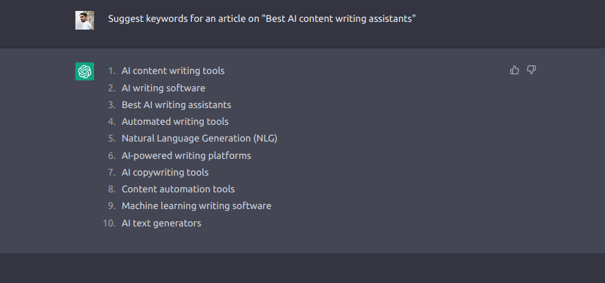Screen dimensions: 605x283
Task: Select "Machine learning writing software" keyword
Action: 197,206
